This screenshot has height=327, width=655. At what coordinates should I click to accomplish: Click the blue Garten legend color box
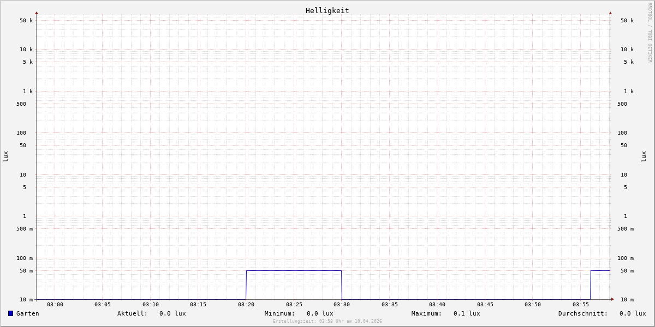coord(10,313)
